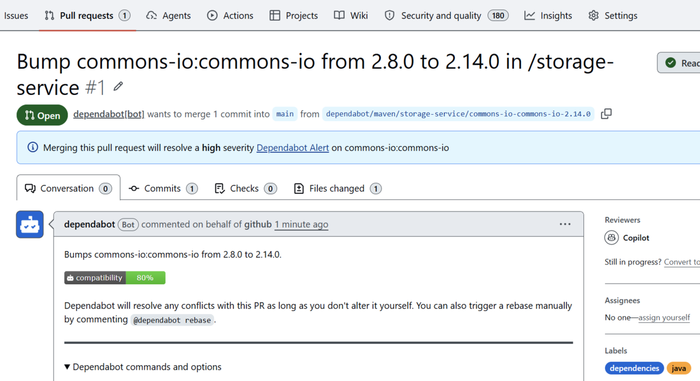Open dependabot[bot] author profile link
This screenshot has width=700, height=381.
click(x=108, y=114)
